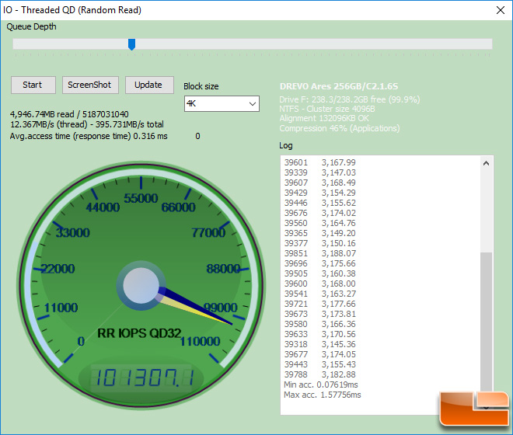The width and height of the screenshot is (513, 435).
Task: Select log row 39505 3,160.38
Action: (319, 273)
